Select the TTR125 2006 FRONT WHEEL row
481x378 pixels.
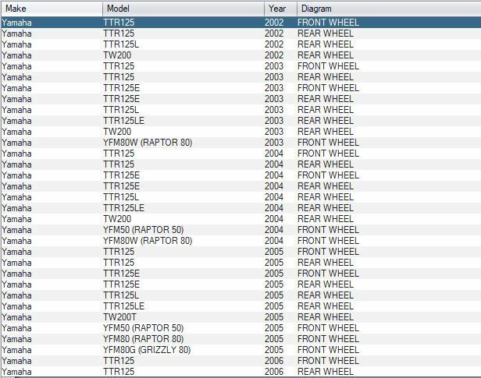pos(241,361)
